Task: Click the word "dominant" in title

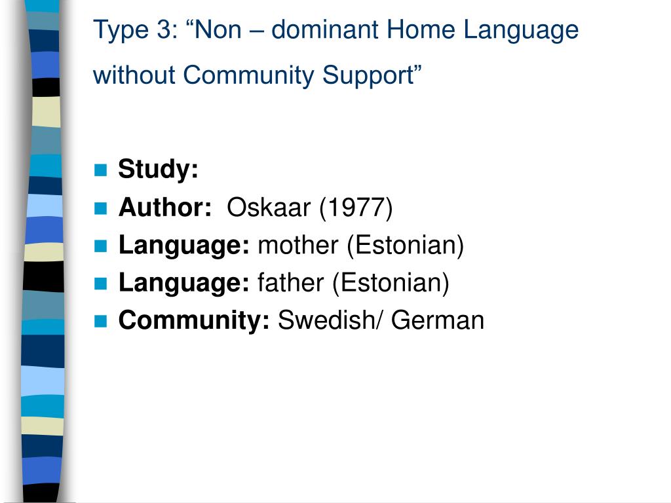Action: point(325,30)
